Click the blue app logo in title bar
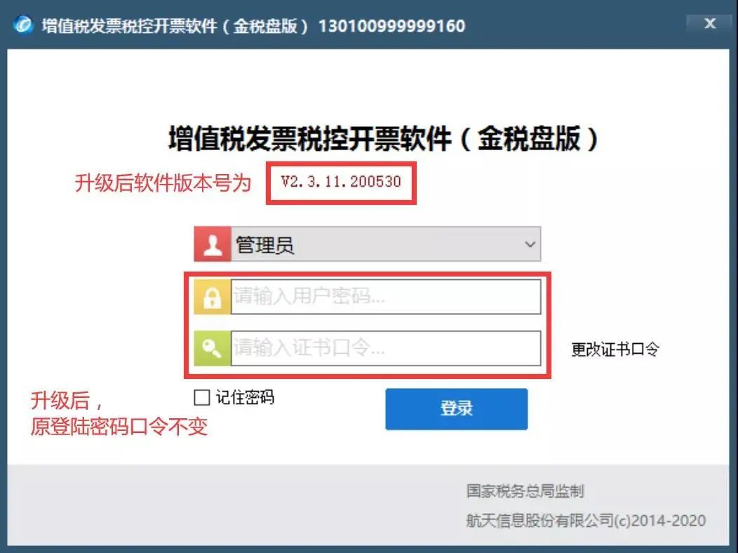This screenshot has height=553, width=738. click(x=23, y=25)
